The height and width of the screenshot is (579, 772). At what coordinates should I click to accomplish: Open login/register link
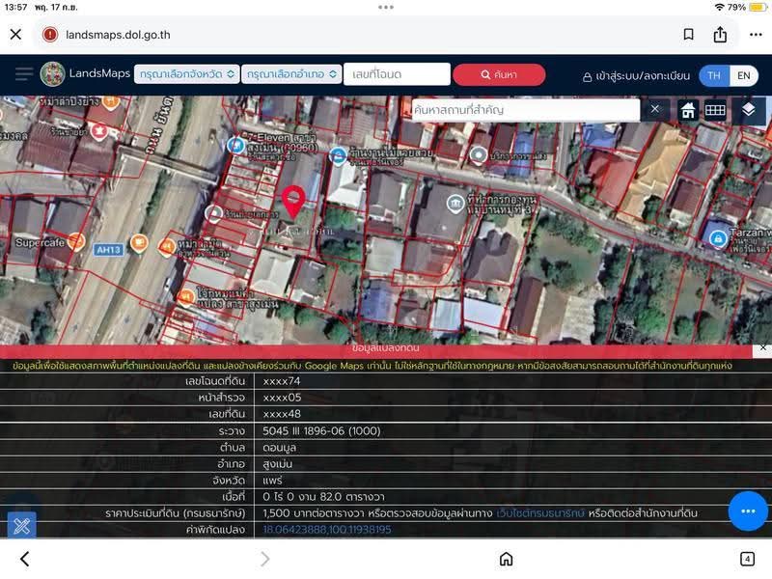636,76
